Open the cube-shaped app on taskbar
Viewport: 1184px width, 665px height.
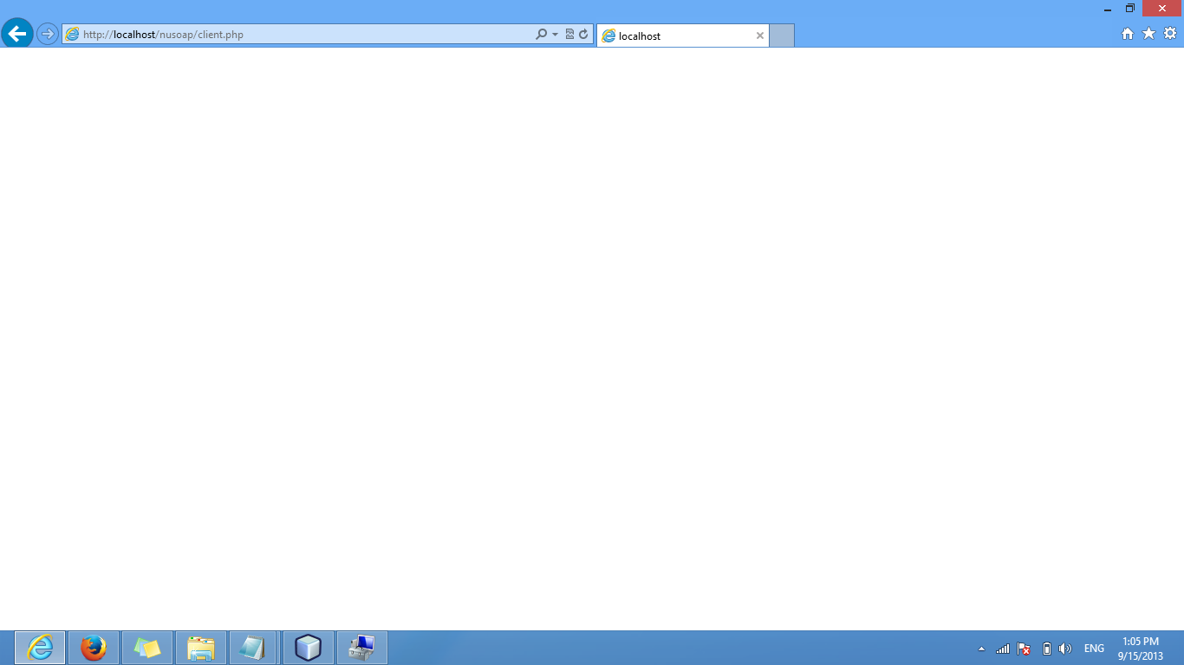pos(309,648)
